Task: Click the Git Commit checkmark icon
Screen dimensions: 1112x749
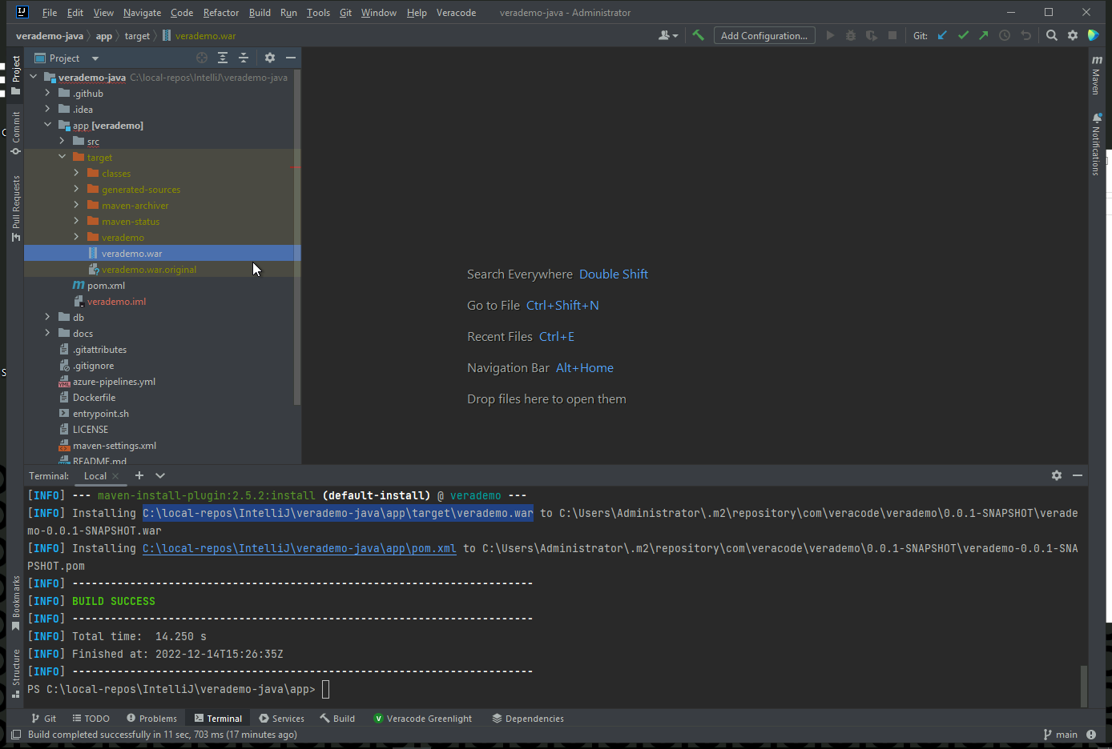Action: coord(963,35)
